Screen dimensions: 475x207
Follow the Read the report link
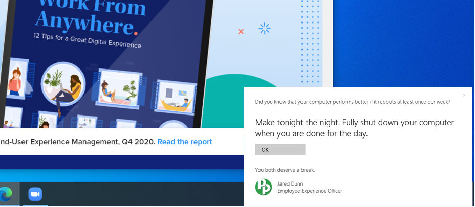pyautogui.click(x=184, y=142)
